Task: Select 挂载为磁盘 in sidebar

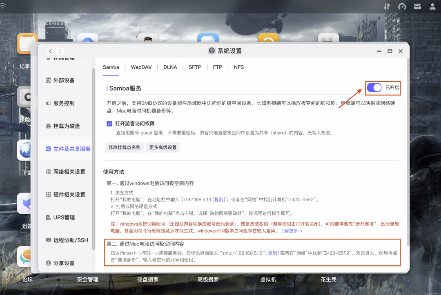Action: [x=67, y=126]
